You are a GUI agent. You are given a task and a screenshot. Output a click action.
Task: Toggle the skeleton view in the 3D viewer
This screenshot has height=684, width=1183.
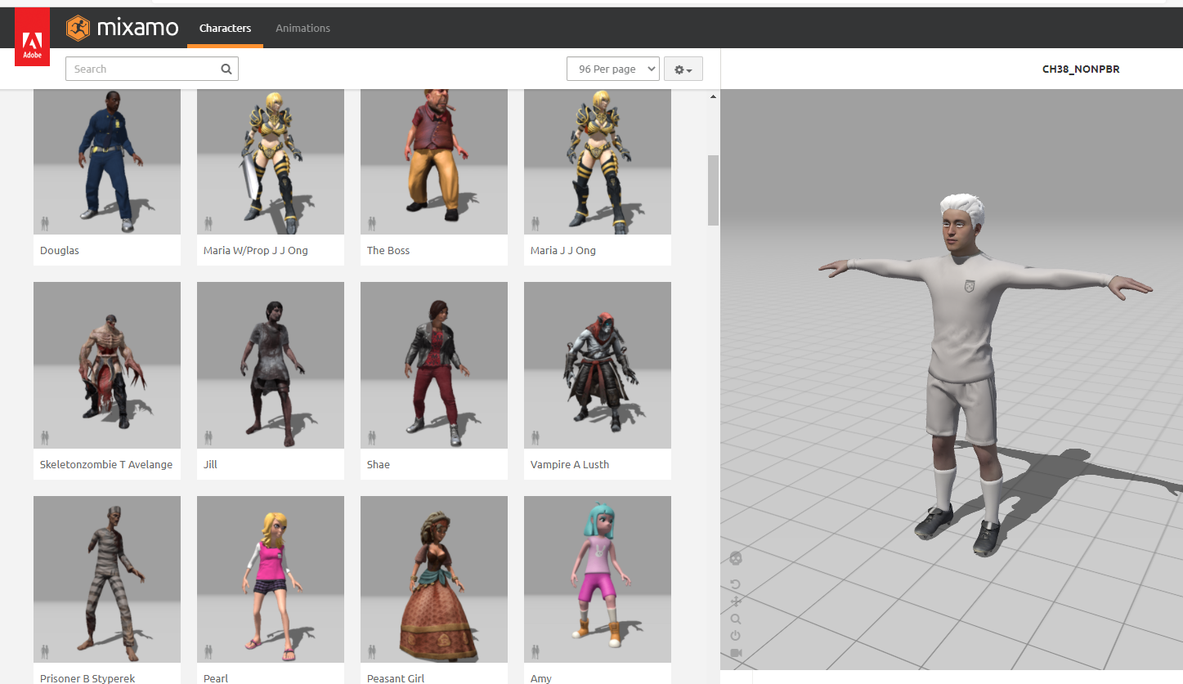tap(735, 558)
